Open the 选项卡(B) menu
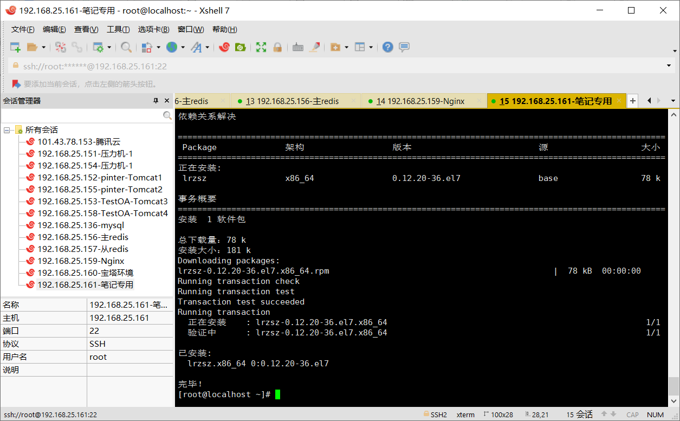Image resolution: width=680 pixels, height=421 pixels. coord(153,29)
